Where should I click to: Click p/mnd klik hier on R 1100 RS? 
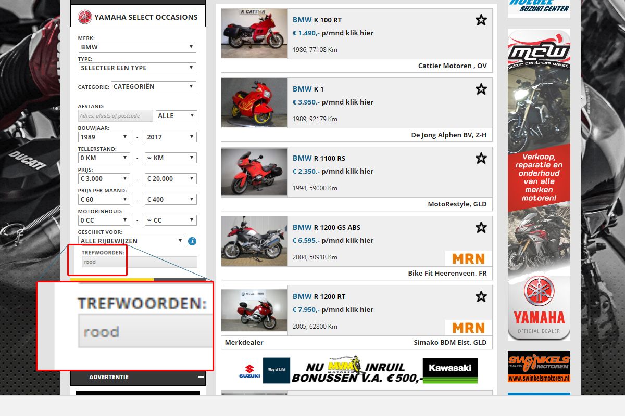pos(347,172)
